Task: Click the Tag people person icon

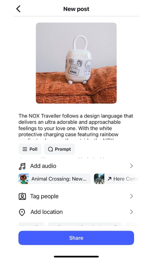Action: click(22, 196)
